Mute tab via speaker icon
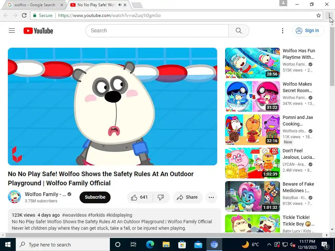Screen dimensions: 335x251 point(120,5)
